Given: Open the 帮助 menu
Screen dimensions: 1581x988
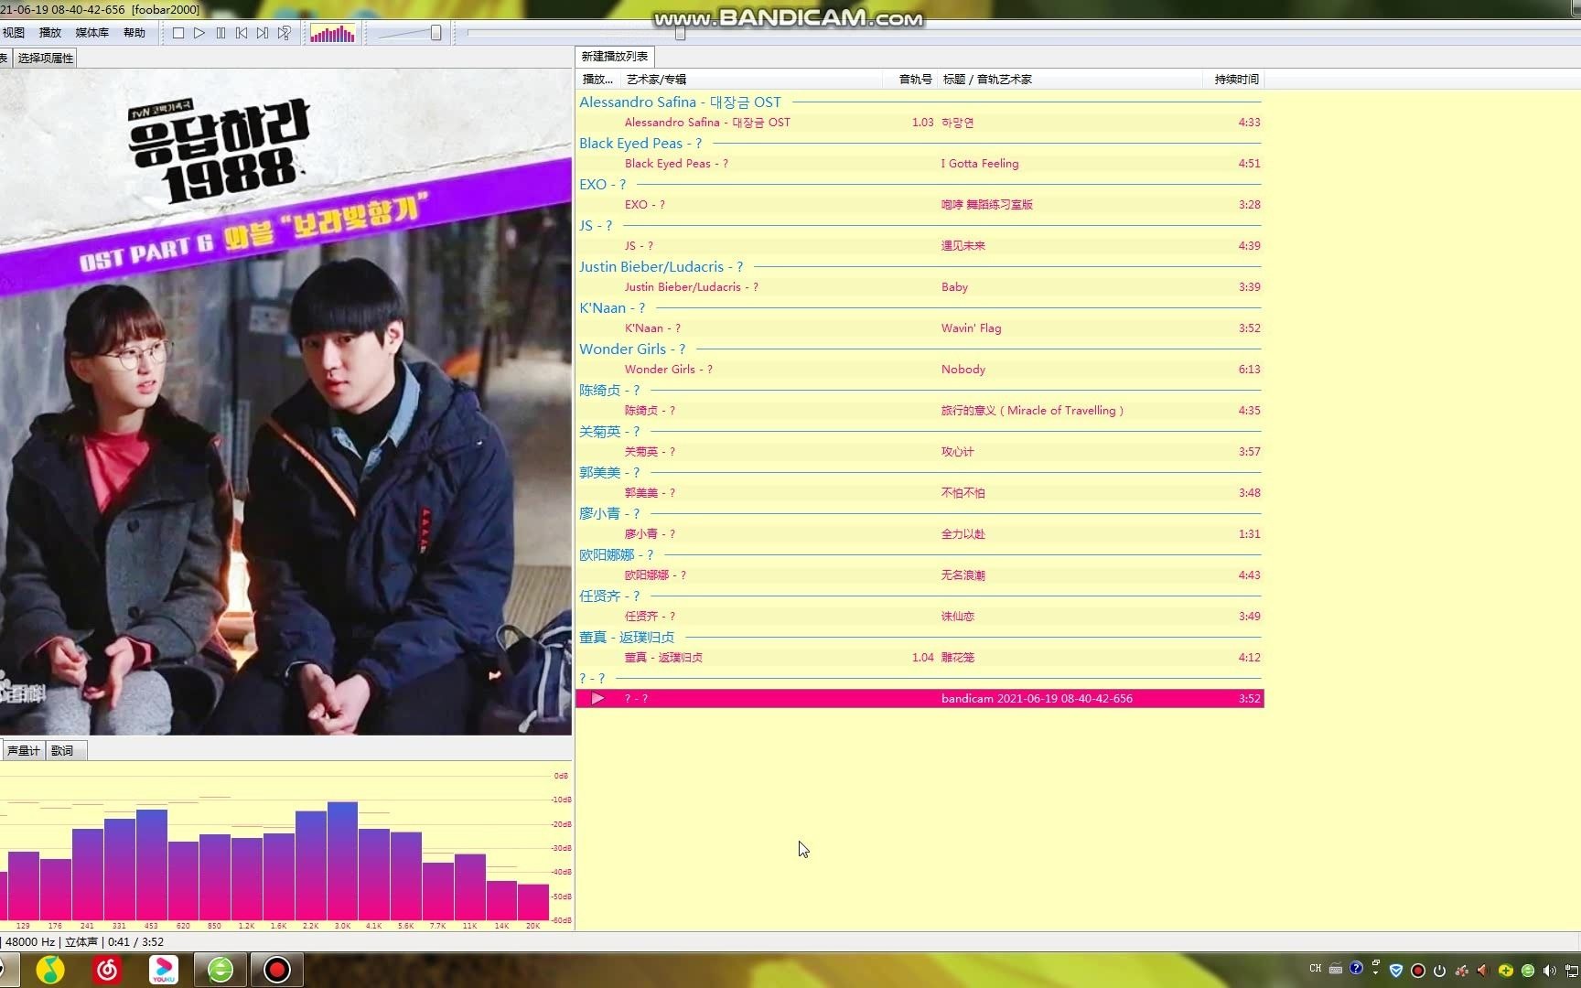Looking at the screenshot, I should pos(134,33).
